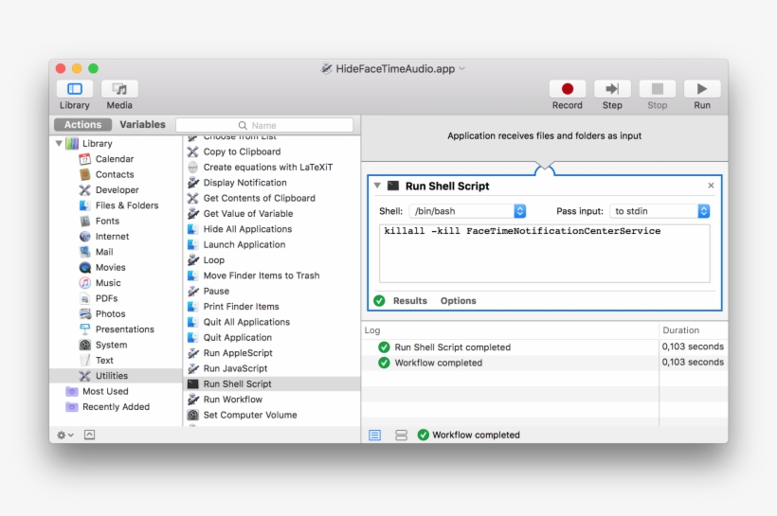Toggle the variables list view icon
Image resolution: width=777 pixels, height=516 pixels.
point(402,435)
